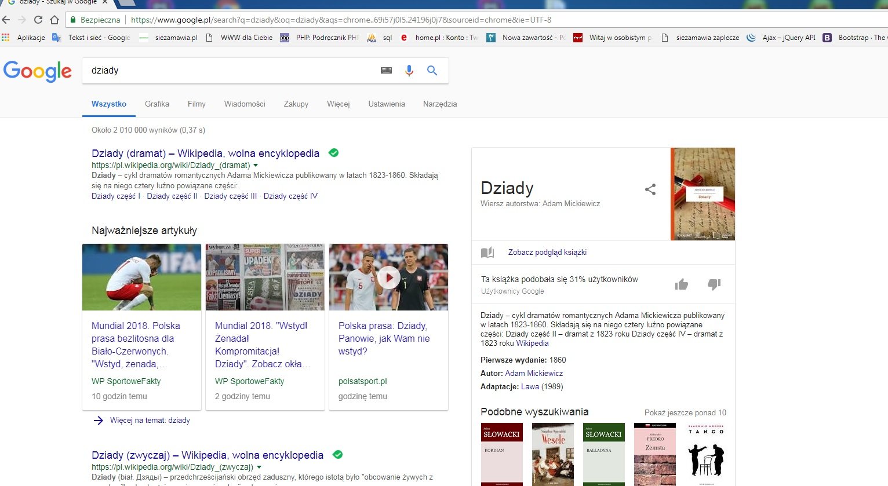Open the 'siezamawia zaplecze' bookmark
888x486 pixels.
[700, 38]
